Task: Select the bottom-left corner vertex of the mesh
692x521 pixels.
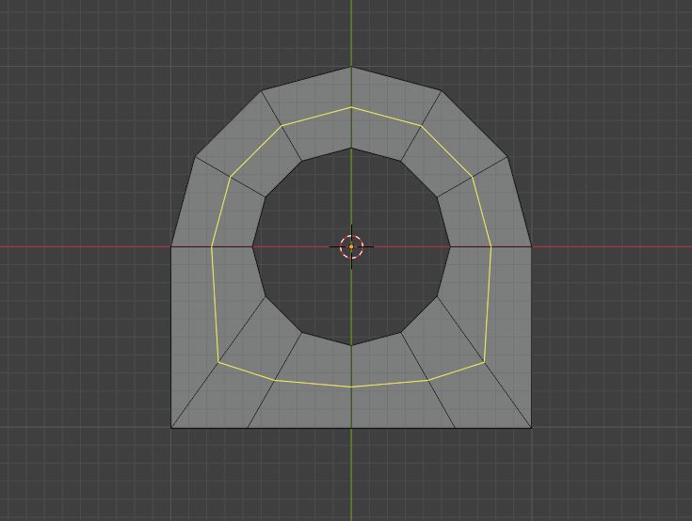Action: 170,428
